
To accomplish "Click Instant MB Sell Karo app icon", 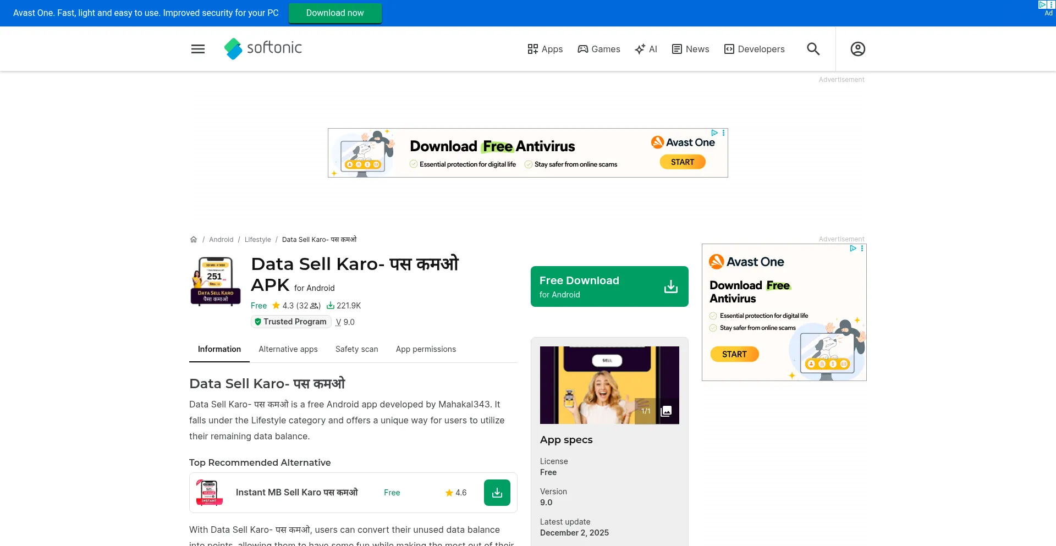I will [210, 493].
